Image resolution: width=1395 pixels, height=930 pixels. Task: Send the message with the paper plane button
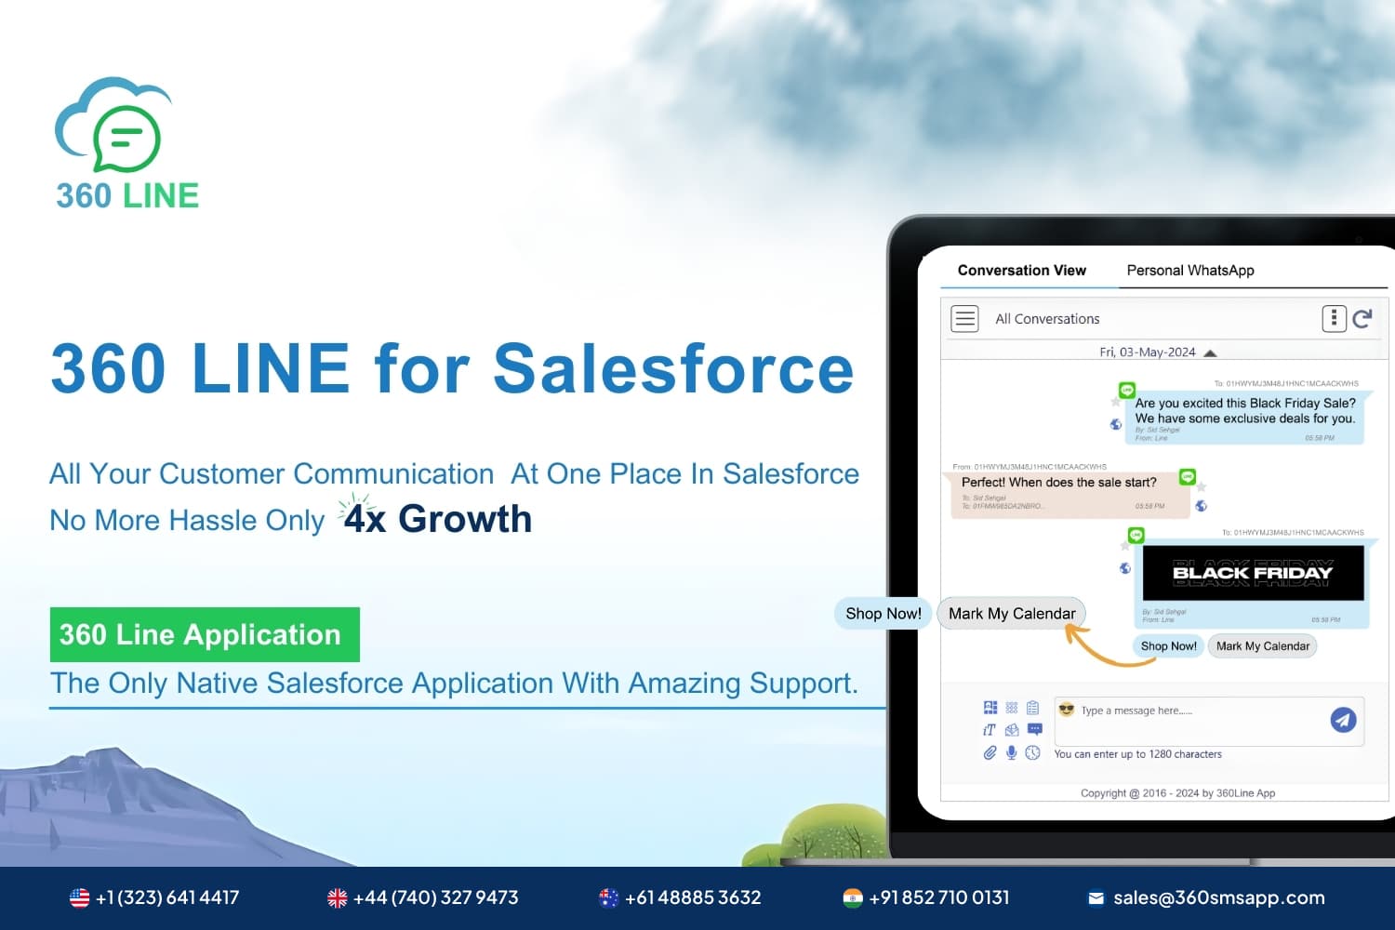point(1343,720)
